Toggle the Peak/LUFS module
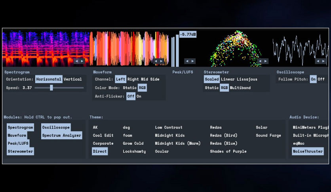 (18, 143)
